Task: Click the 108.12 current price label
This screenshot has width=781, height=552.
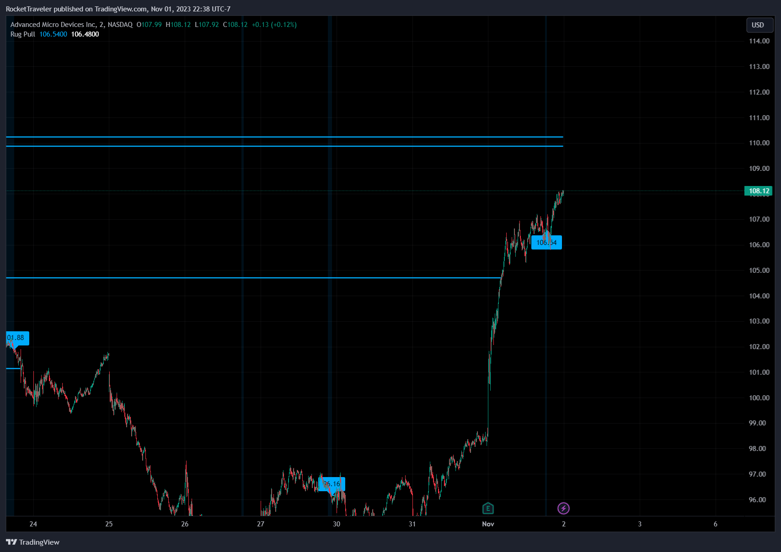Action: (x=759, y=191)
